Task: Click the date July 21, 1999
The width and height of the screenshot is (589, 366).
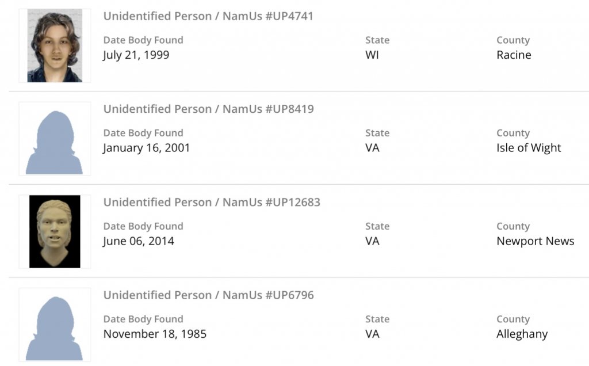Action: tap(136, 55)
